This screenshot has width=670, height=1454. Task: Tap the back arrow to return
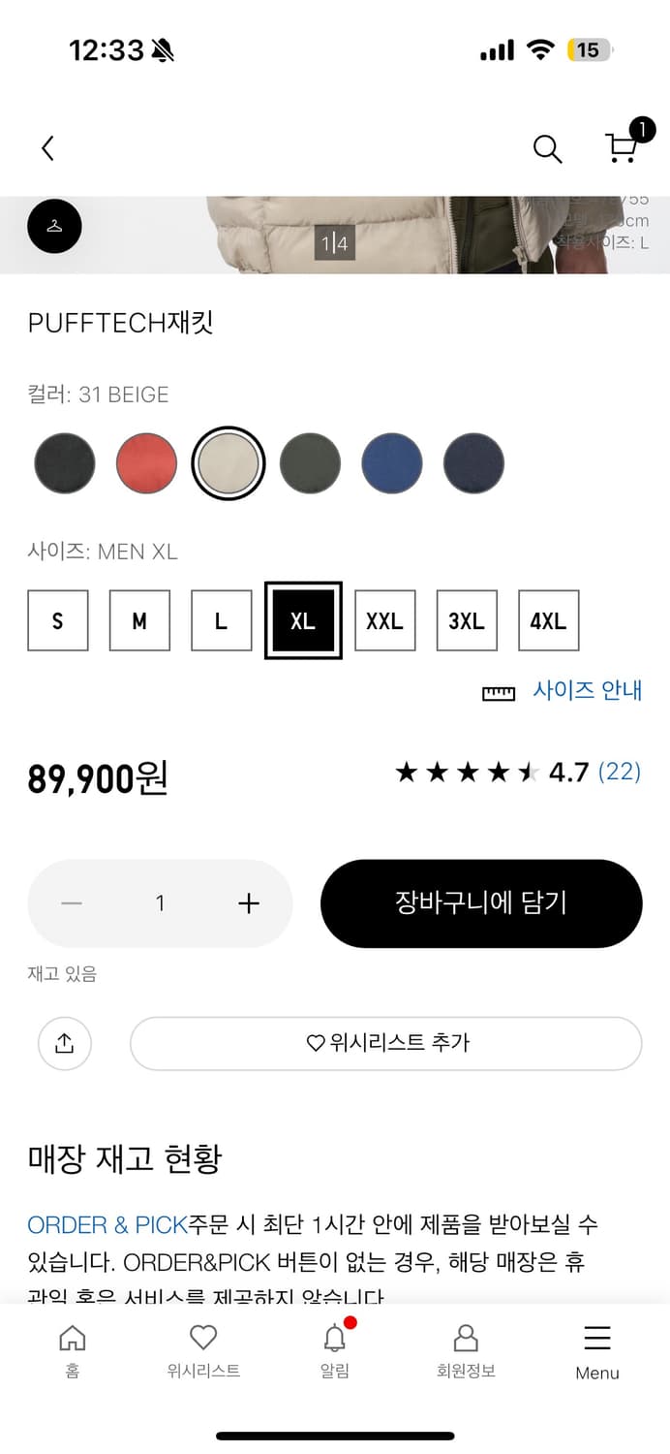point(46,147)
